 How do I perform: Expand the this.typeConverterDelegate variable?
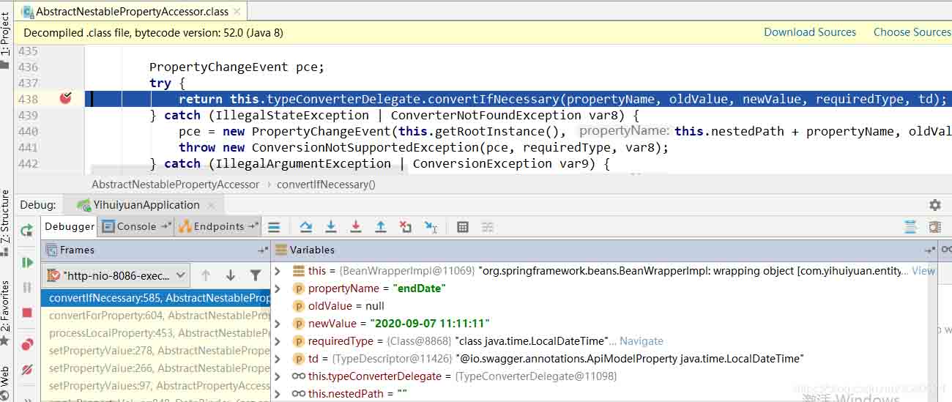tap(278, 376)
